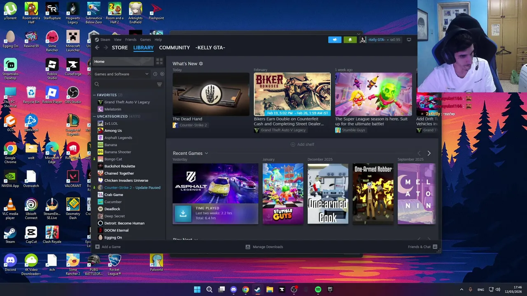Open the Games and Software filter dropdown
Viewport: 527px width, 296px height.
[x=121, y=74]
